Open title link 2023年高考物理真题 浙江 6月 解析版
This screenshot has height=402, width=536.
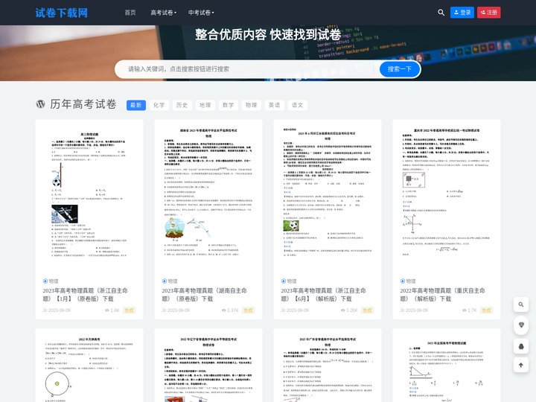coord(323,295)
